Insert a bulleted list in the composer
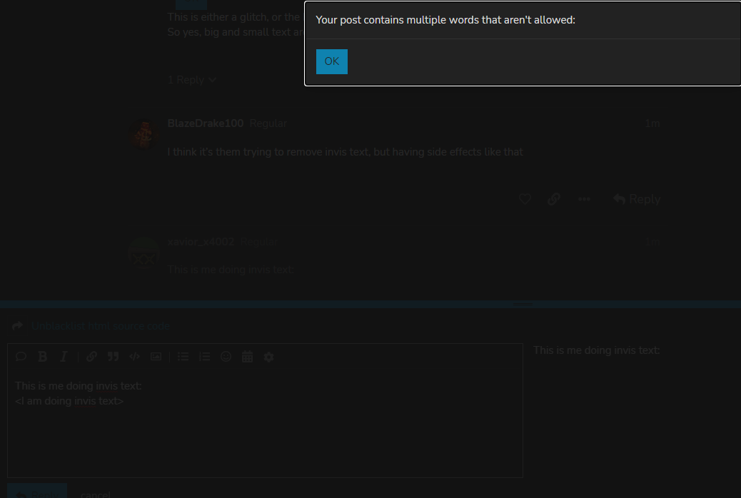Viewport: 741px width, 498px height. coord(183,357)
